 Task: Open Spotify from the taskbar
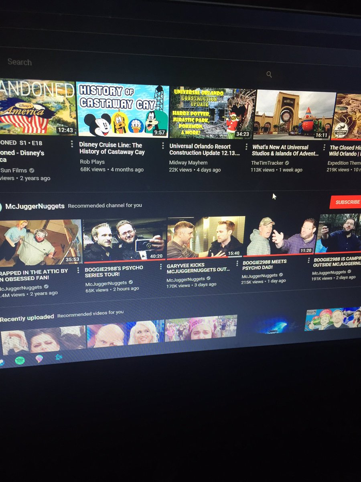click(19, 360)
